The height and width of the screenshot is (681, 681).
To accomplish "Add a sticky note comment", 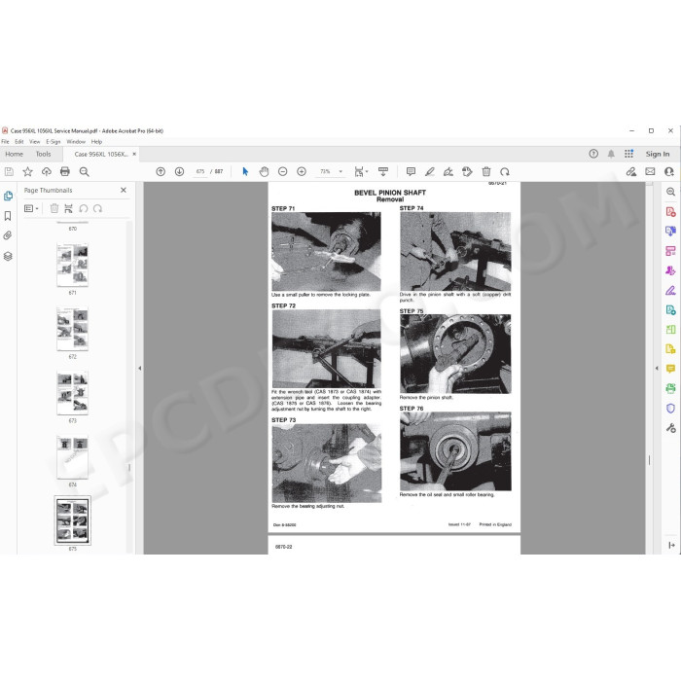I will coord(411,171).
